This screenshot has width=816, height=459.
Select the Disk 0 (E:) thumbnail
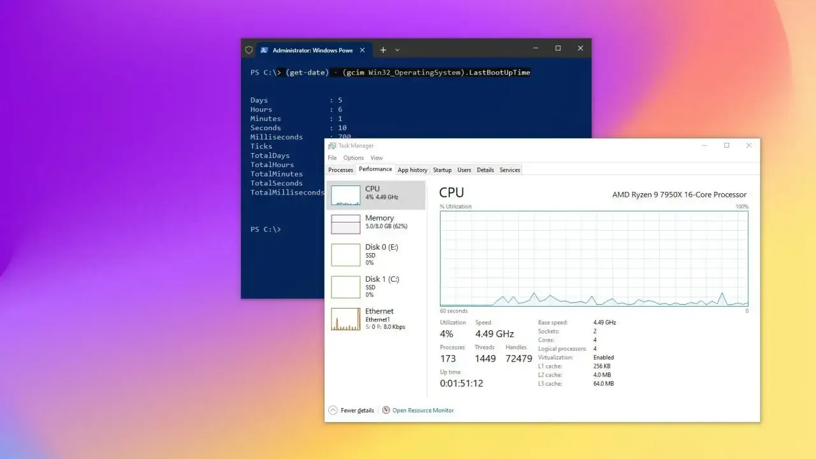click(x=346, y=255)
